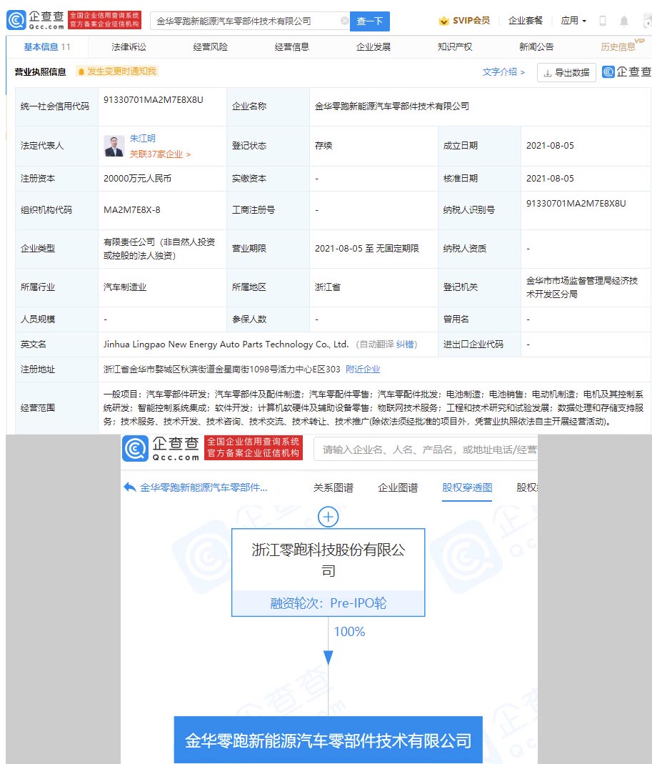Click the registered address text 浙江省金华市婺城区
652x764 pixels.
pyautogui.click(x=221, y=369)
